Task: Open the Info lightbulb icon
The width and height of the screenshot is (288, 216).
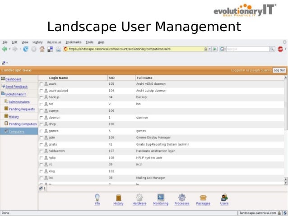Action: 97,198
